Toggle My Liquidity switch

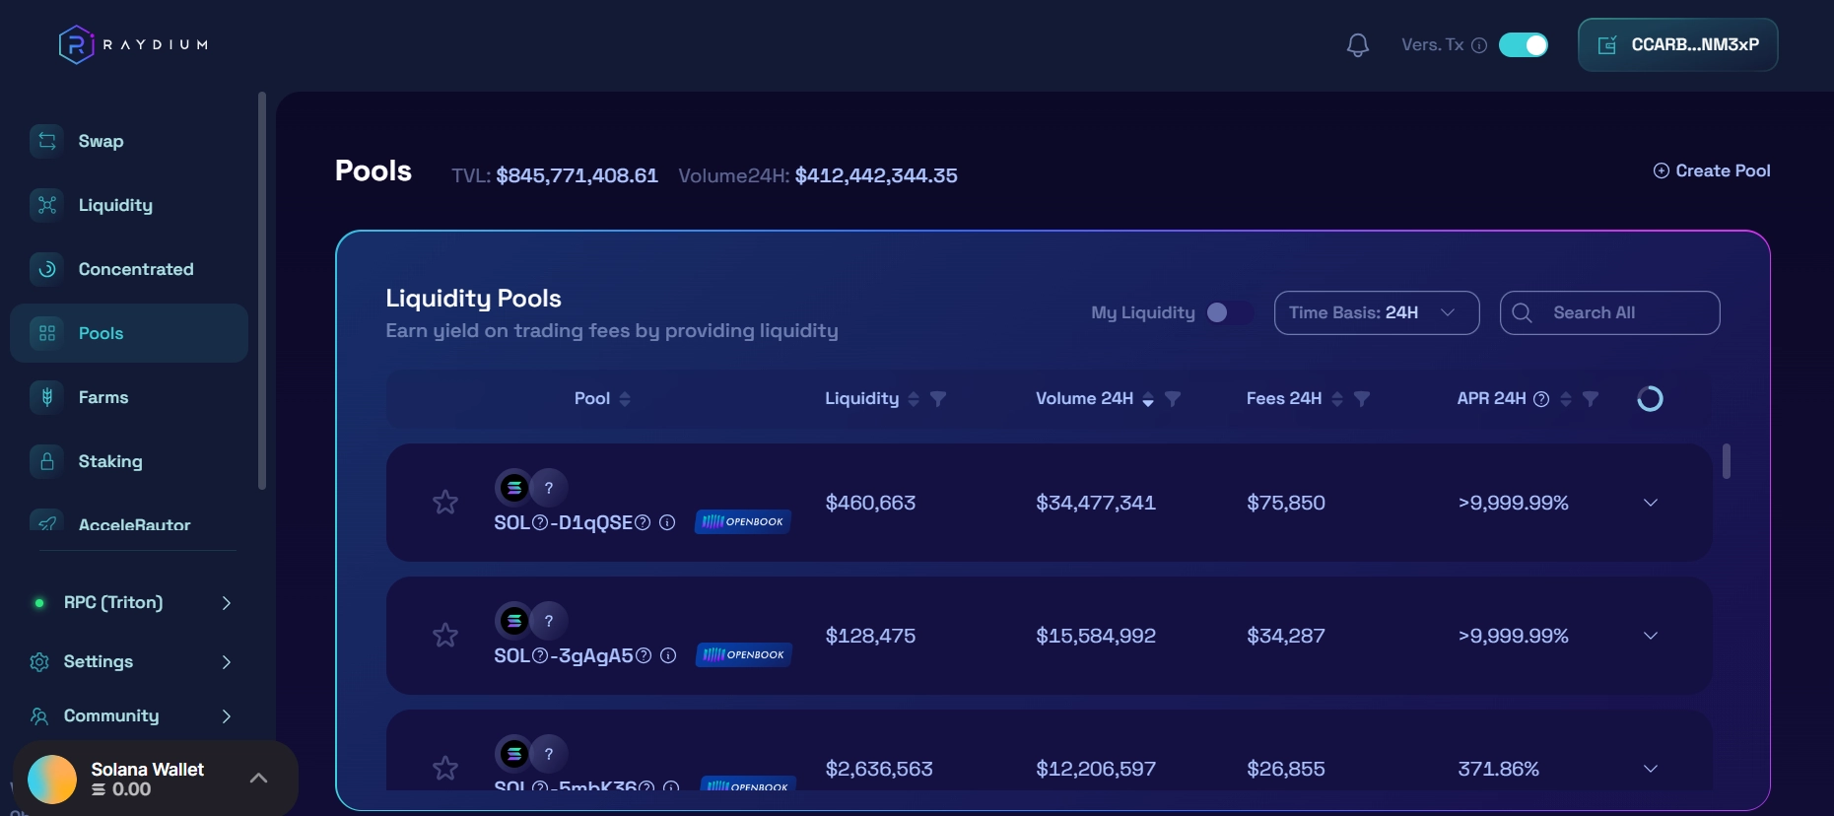click(x=1229, y=312)
